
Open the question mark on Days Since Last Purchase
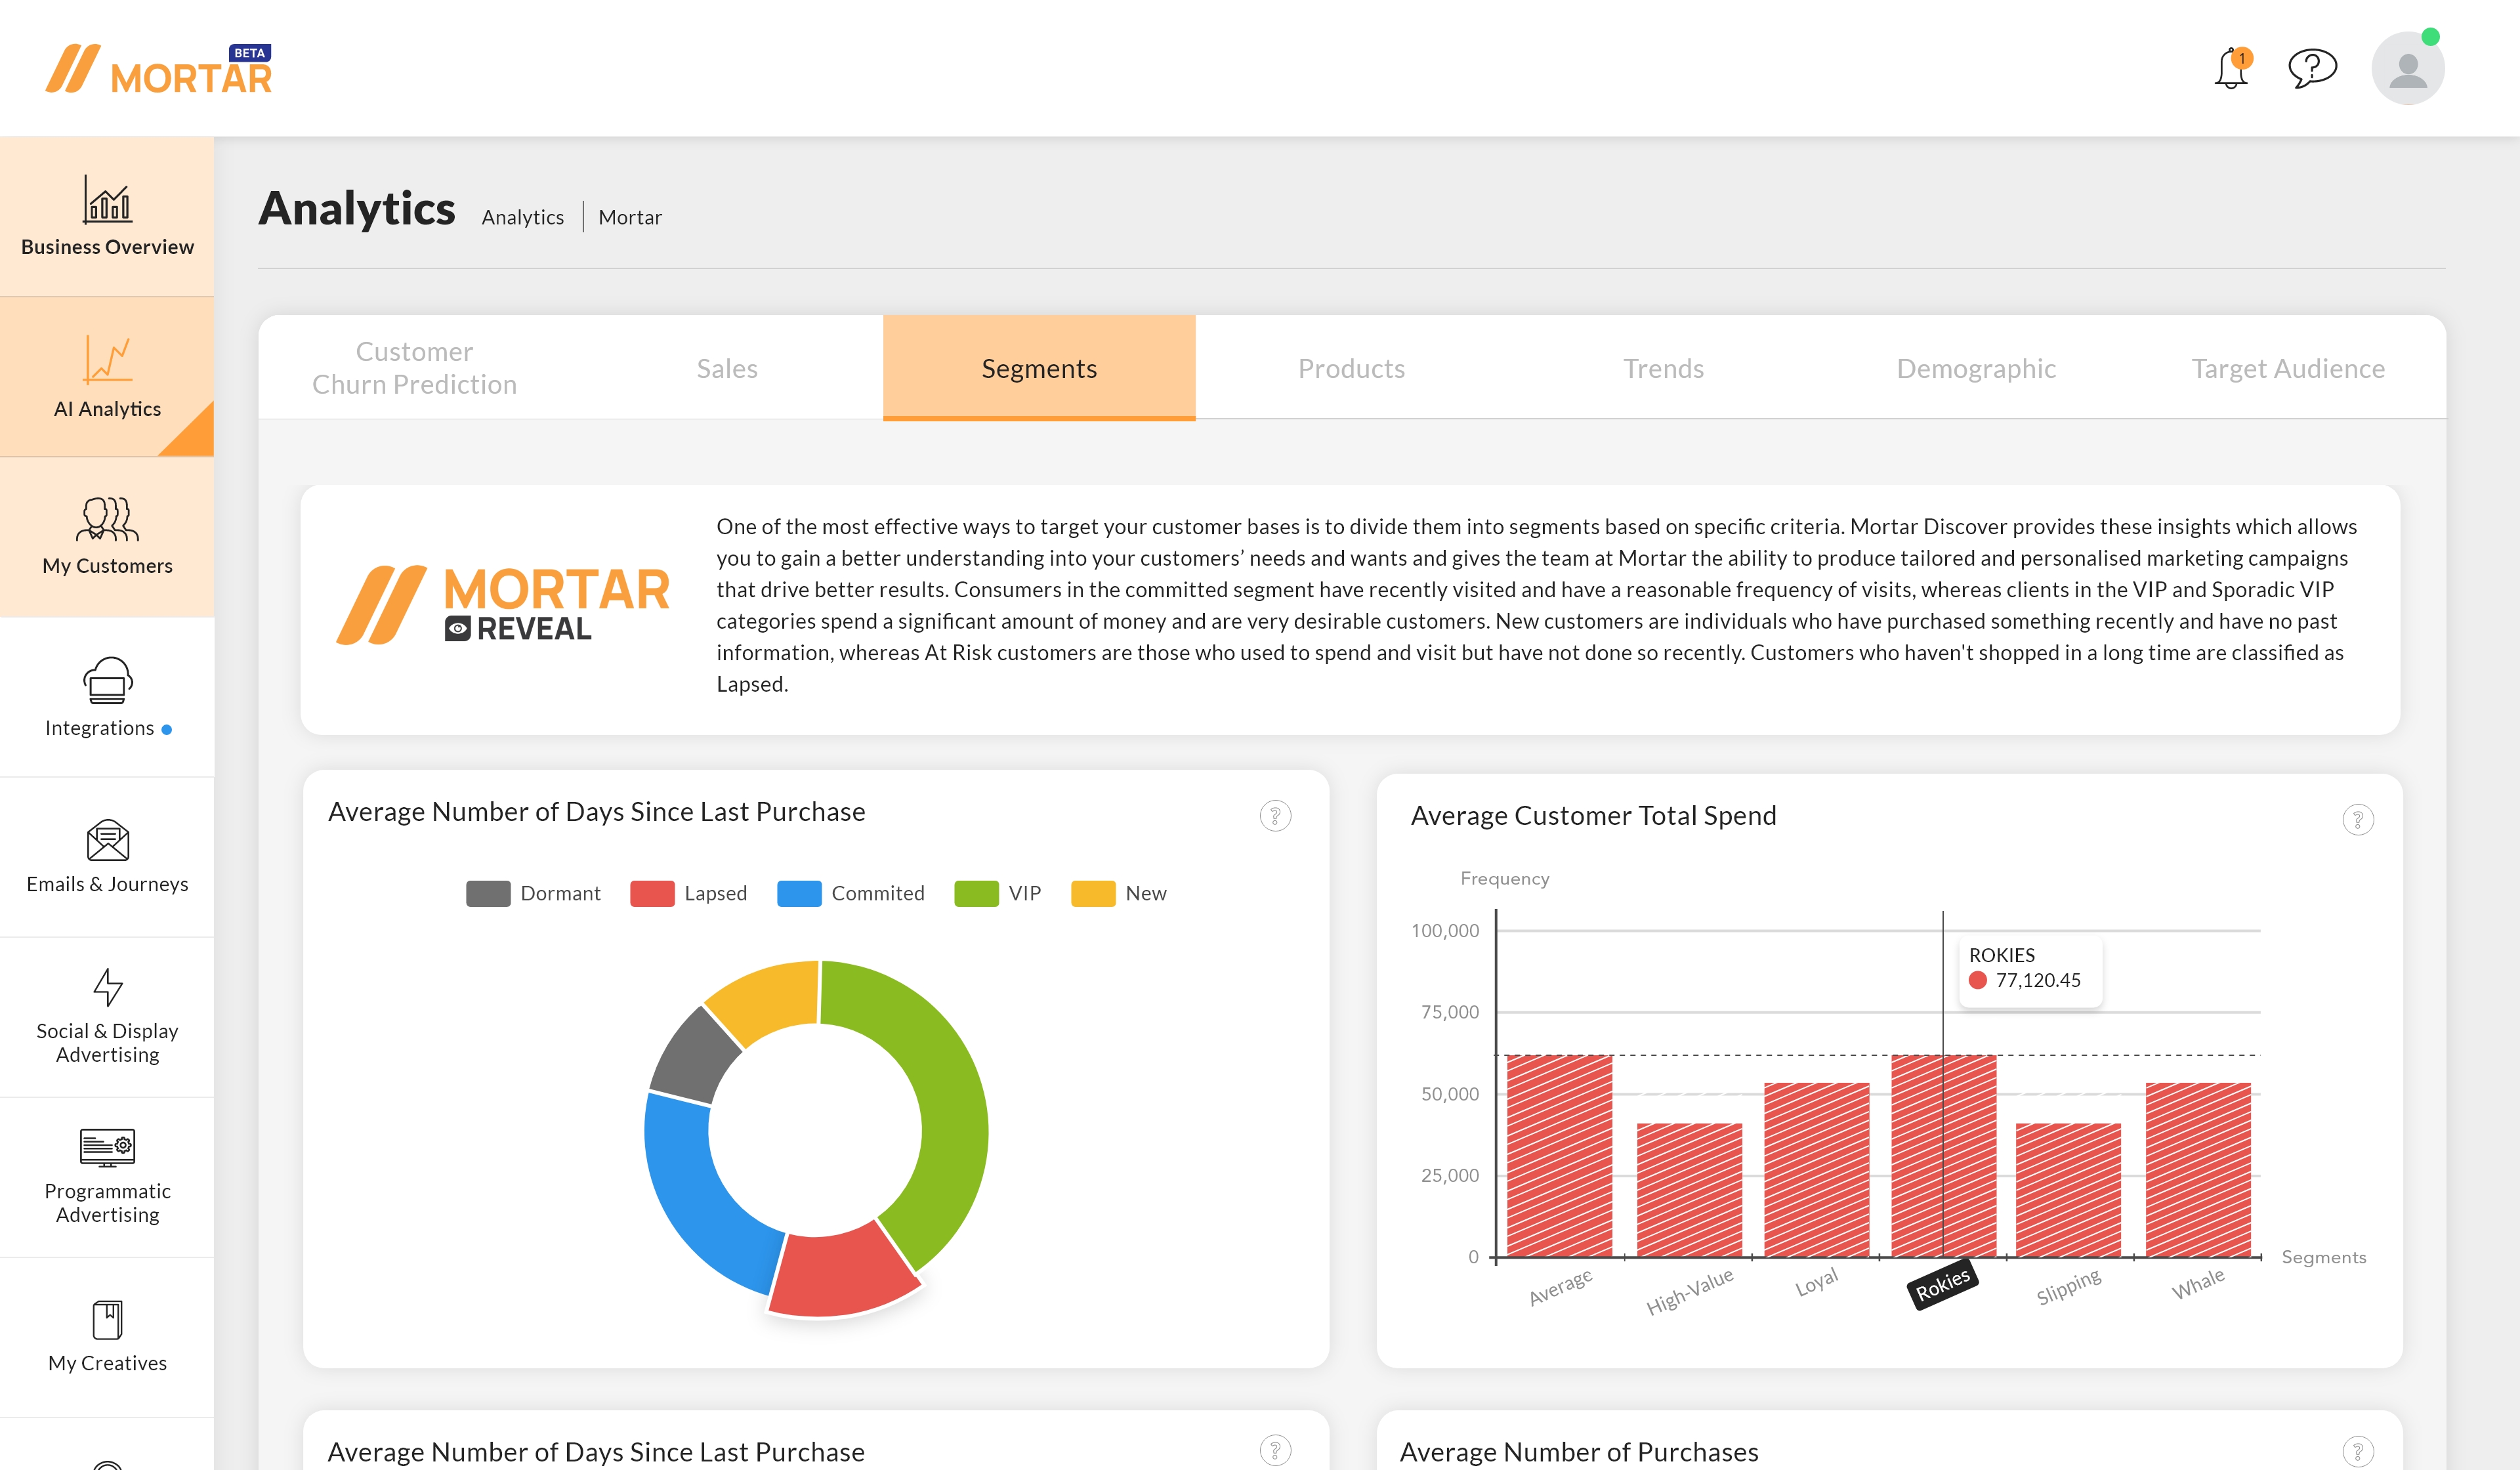point(1276,816)
